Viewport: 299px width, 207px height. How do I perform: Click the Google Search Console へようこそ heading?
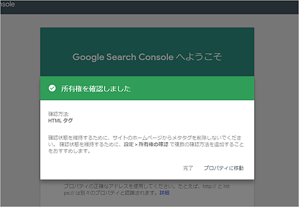147,57
